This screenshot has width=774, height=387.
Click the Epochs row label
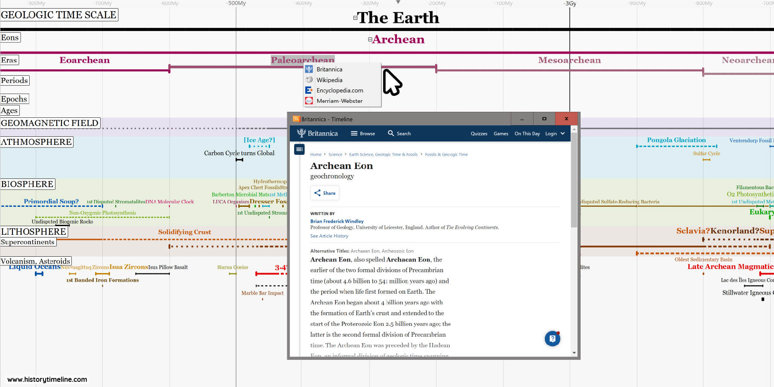[14, 99]
